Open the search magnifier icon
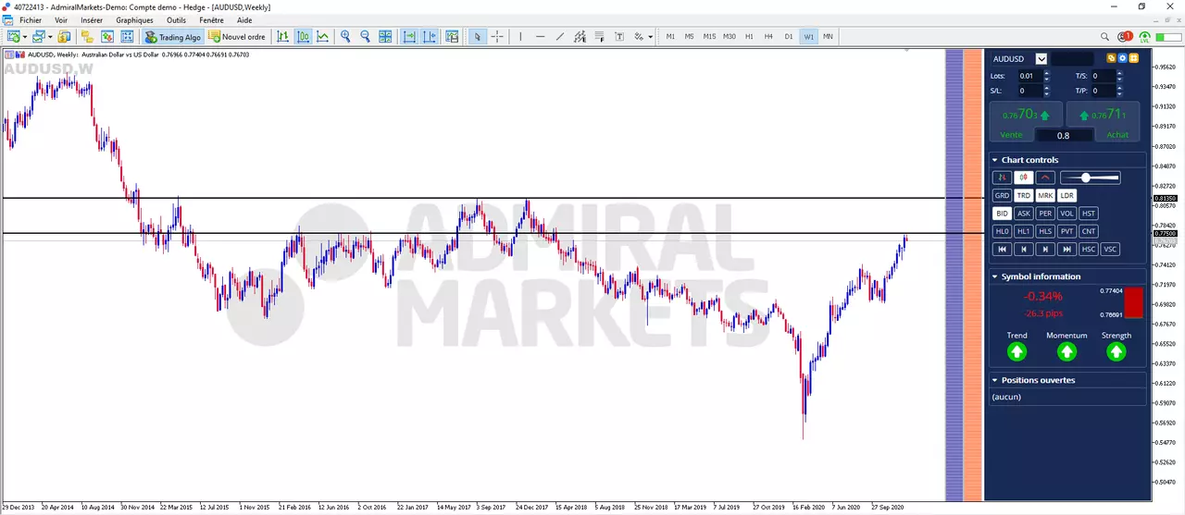Image resolution: width=1185 pixels, height=515 pixels. click(x=1105, y=37)
